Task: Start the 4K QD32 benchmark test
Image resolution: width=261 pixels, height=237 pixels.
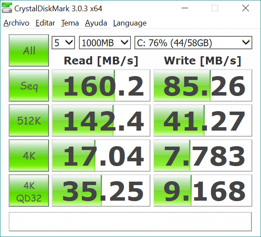Action: point(29,191)
